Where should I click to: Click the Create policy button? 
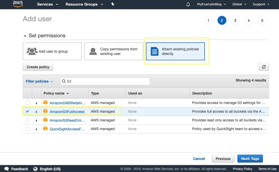(38, 67)
